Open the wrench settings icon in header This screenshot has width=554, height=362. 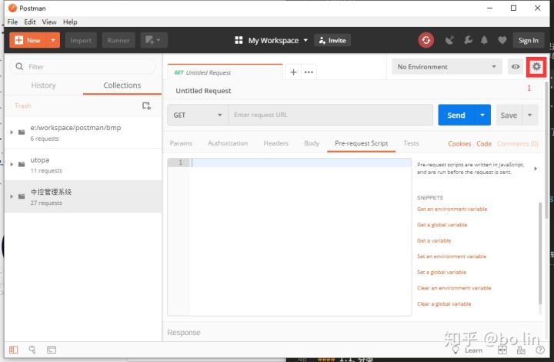tap(468, 40)
